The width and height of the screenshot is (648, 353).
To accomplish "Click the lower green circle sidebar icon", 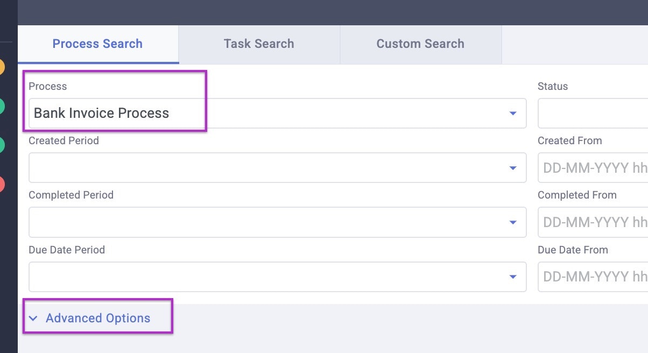I will pos(2,145).
